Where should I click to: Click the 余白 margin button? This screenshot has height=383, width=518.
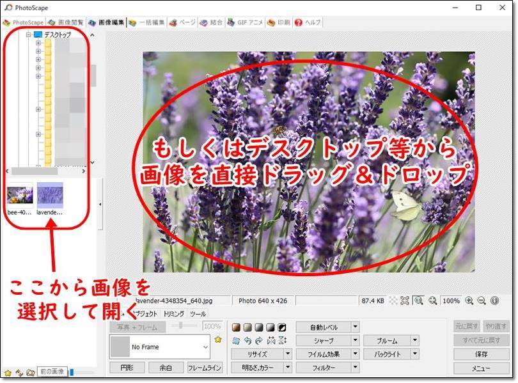click(166, 368)
